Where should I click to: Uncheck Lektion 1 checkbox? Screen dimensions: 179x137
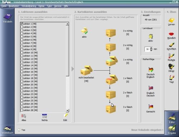(22, 24)
